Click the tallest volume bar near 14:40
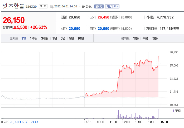This screenshot has height=128, width=184. click(158, 113)
